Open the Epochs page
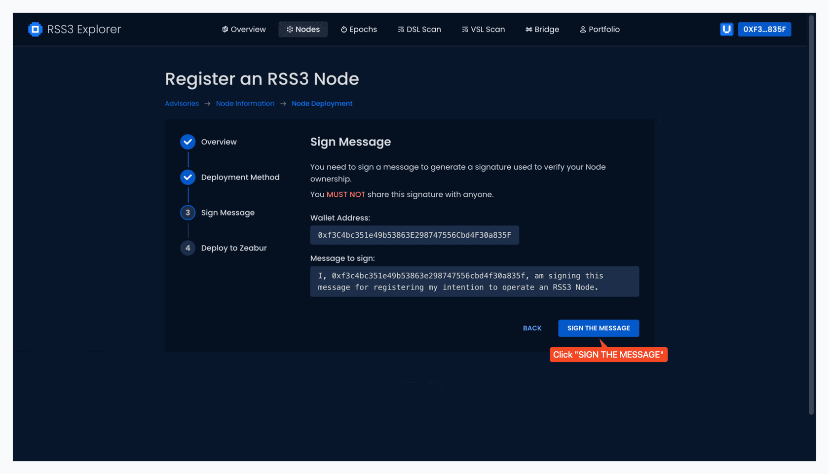 [359, 29]
